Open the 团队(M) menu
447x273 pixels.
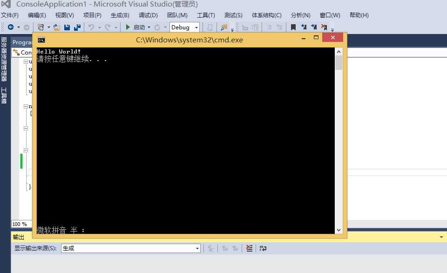pyautogui.click(x=177, y=15)
